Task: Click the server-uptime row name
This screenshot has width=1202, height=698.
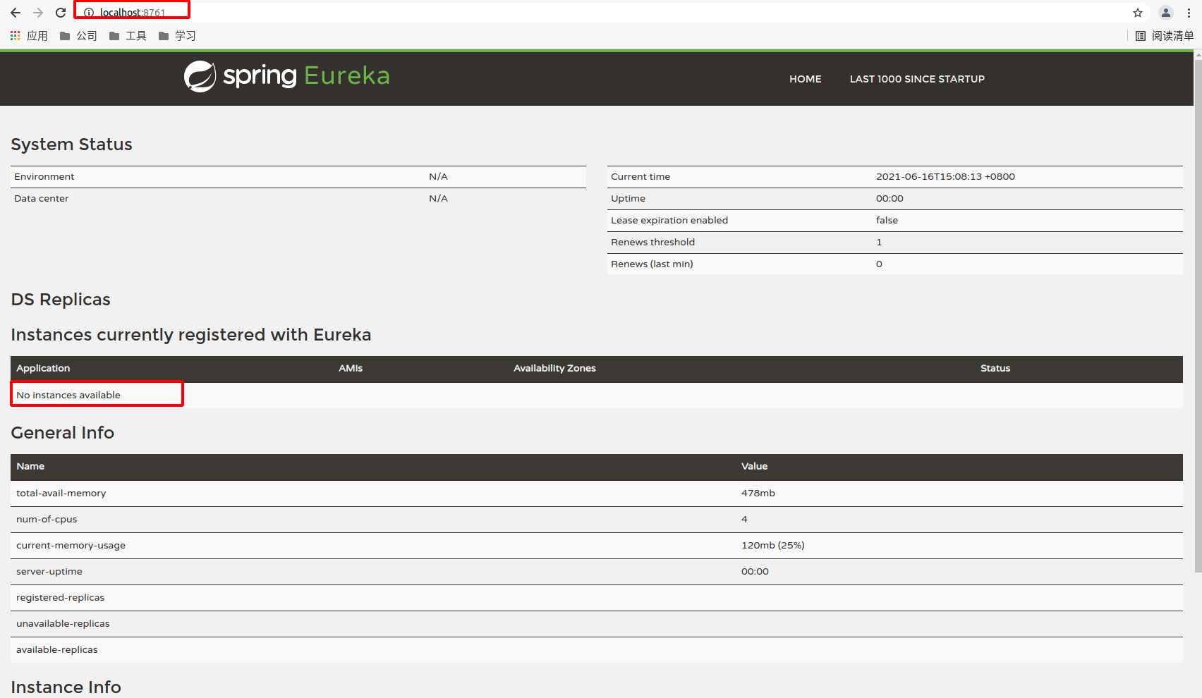Action: [49, 572]
